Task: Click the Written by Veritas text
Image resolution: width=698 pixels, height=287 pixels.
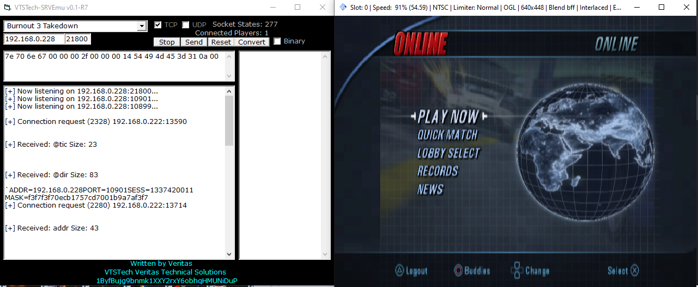Action: coord(161,264)
